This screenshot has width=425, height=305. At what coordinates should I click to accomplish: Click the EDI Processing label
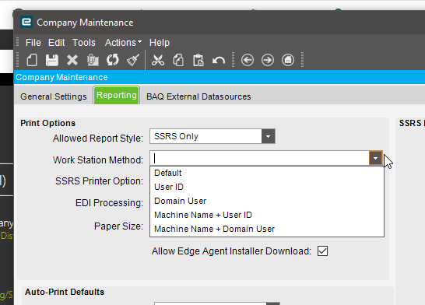coord(109,202)
